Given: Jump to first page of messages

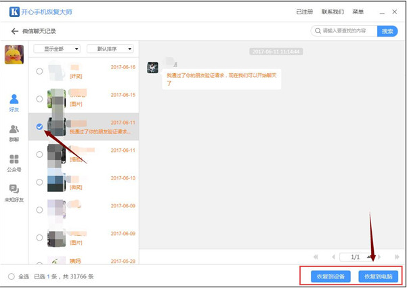Looking at the screenshot, I should [x=316, y=257].
